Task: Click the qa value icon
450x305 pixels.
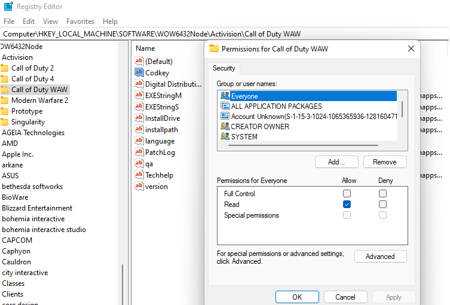Action: tap(139, 163)
